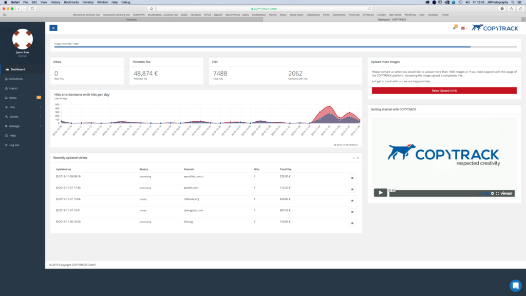The width and height of the screenshot is (526, 296).
Task: Click the Raise Upload Limit button
Action: [444, 90]
